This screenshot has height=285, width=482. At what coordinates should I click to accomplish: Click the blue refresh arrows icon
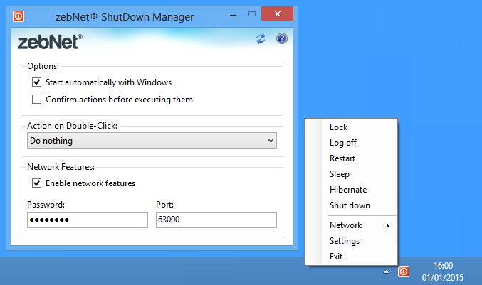coord(261,39)
